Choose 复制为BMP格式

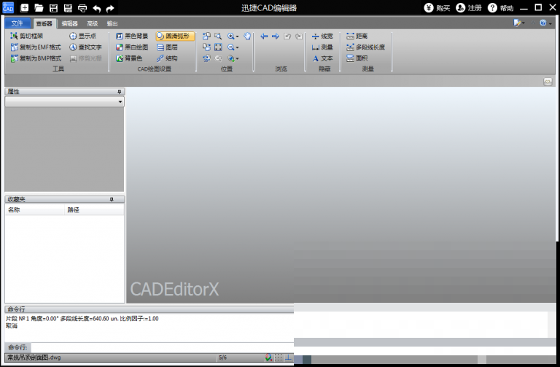point(36,58)
